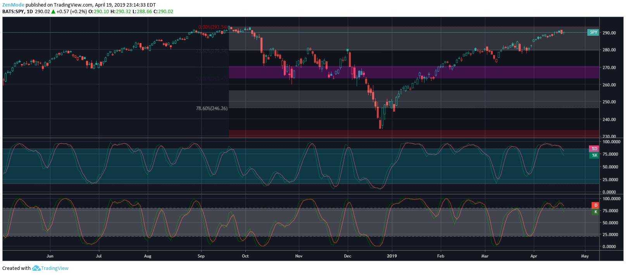The height and width of the screenshot is (275, 626).
Task: Open the ZenMode author link
Action: pyautogui.click(x=13, y=5)
